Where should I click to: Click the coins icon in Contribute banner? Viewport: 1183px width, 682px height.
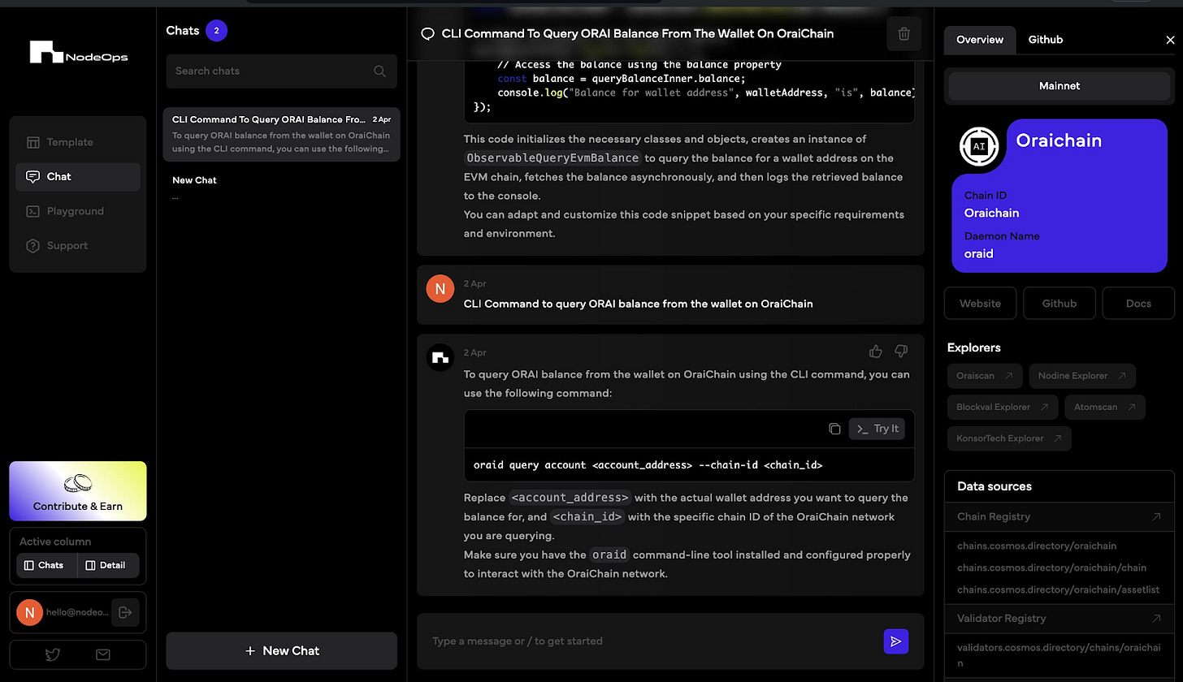click(78, 483)
